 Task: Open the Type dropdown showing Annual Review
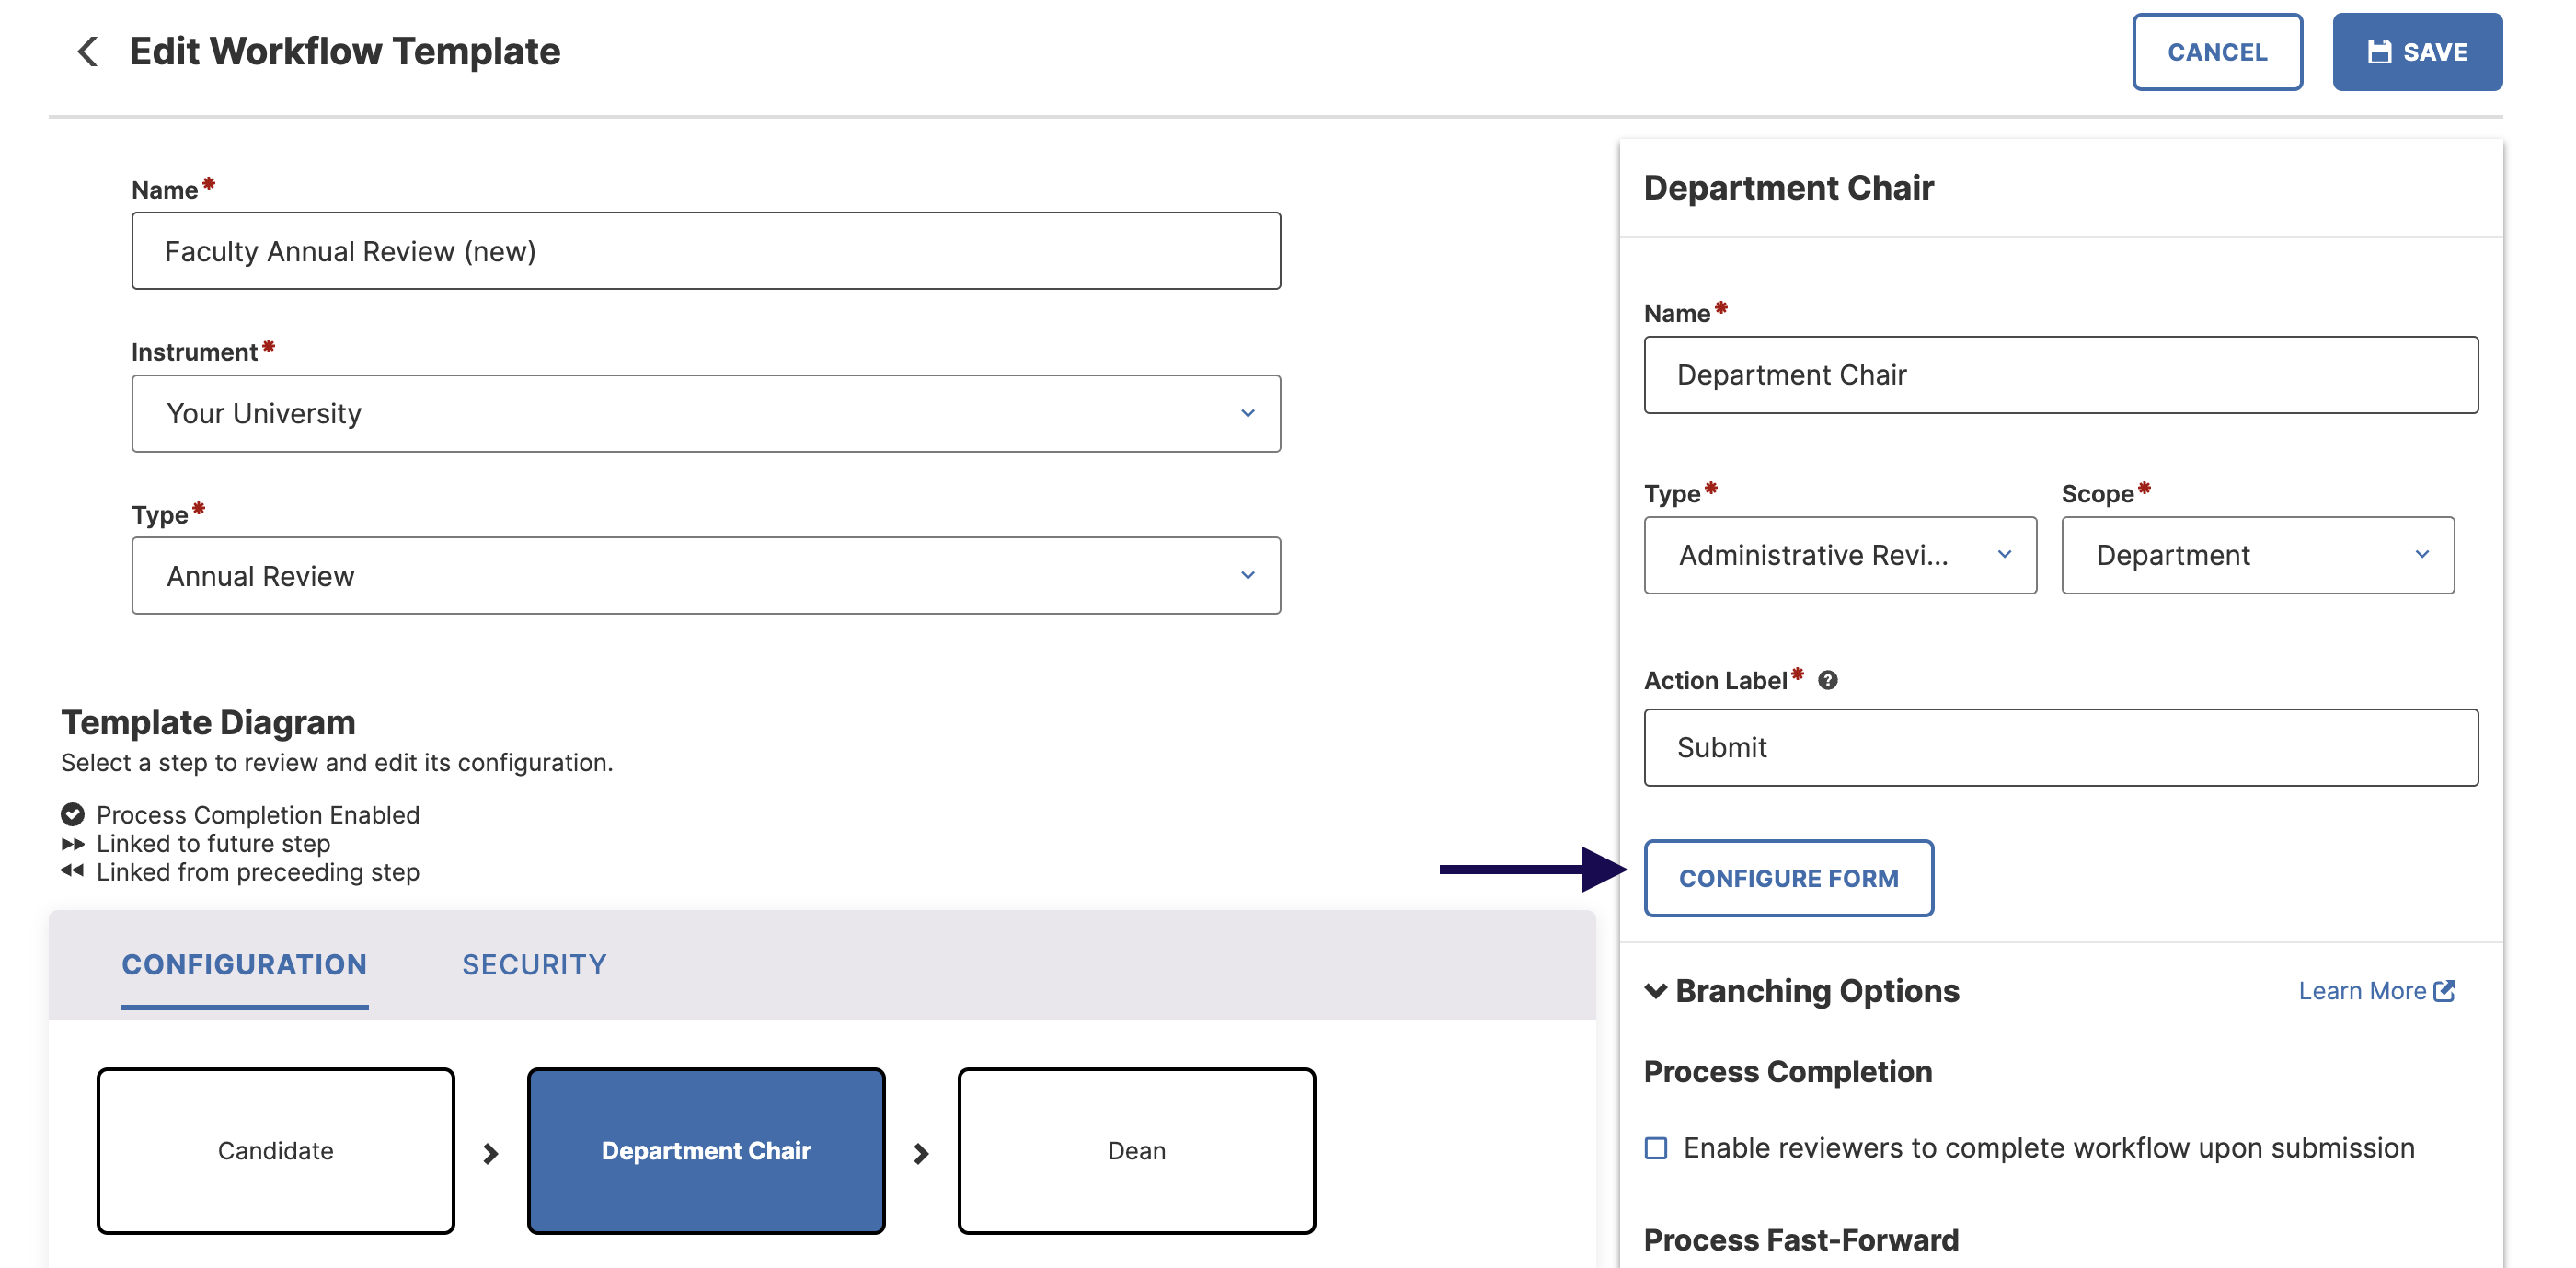click(706, 575)
